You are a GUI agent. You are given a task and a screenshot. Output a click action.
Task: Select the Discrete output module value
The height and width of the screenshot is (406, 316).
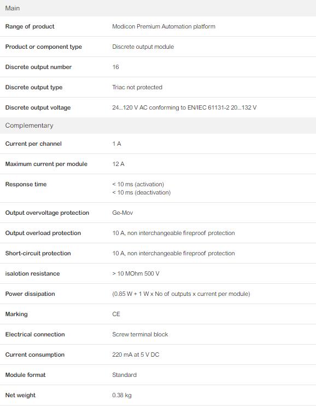coord(143,47)
